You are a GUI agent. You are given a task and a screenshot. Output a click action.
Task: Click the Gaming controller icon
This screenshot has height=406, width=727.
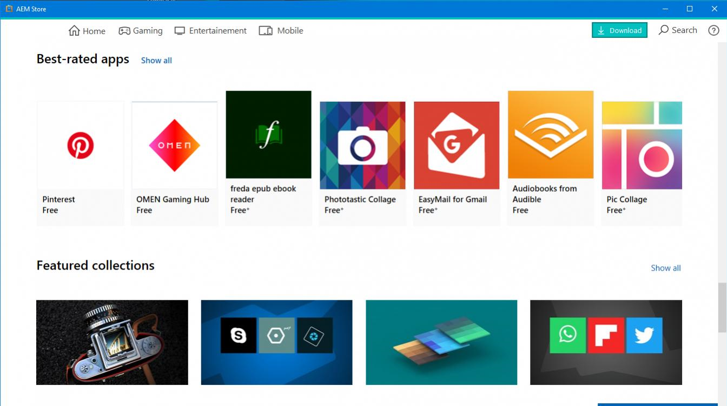[x=124, y=31]
